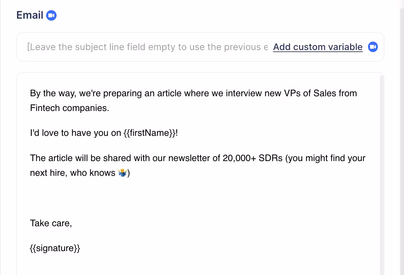This screenshot has width=404, height=275.
Task: Open the Add custom variable link
Action: coord(317,47)
